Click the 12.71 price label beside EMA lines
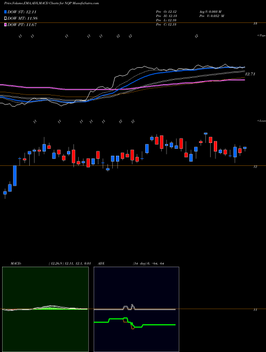The image size is (266, 352). (x=250, y=74)
